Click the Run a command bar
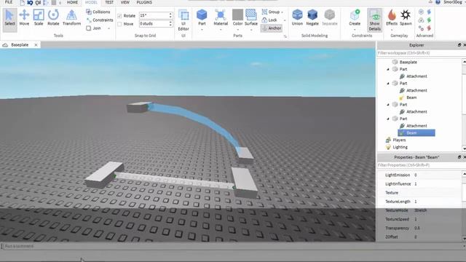Viewport: 466px width, 262px height. click(x=232, y=246)
